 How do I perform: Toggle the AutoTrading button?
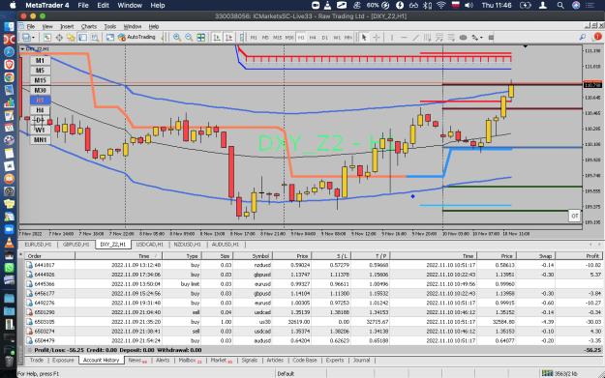click(x=136, y=37)
